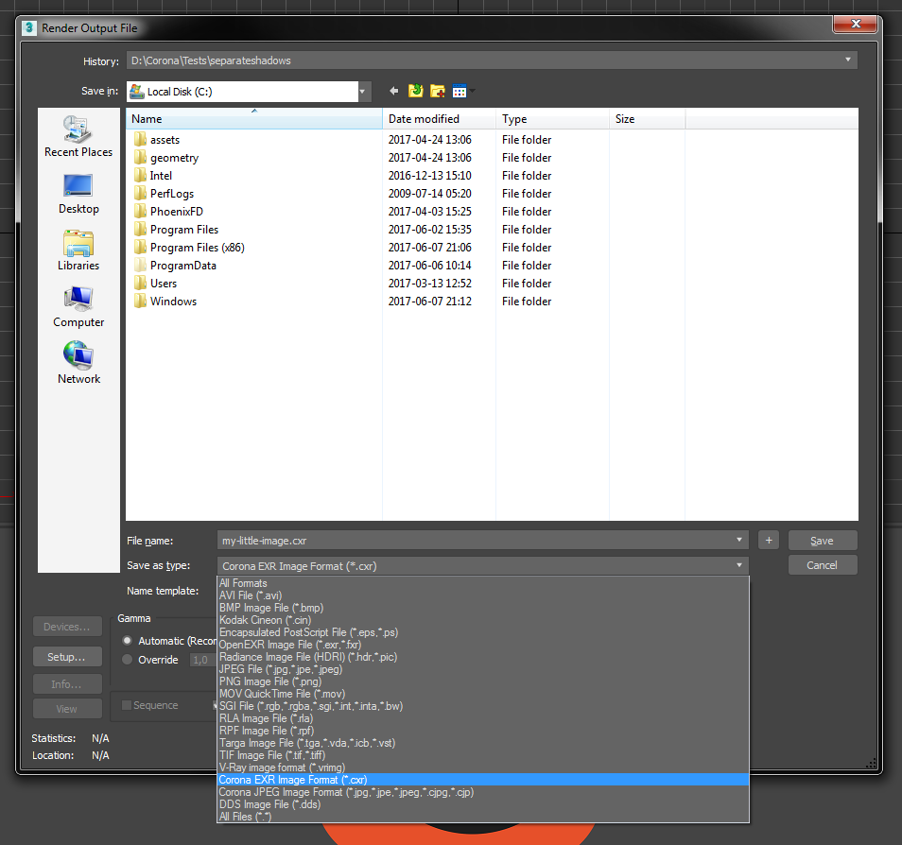
Task: Create a new folder with the toolbar icon
Action: point(438,91)
